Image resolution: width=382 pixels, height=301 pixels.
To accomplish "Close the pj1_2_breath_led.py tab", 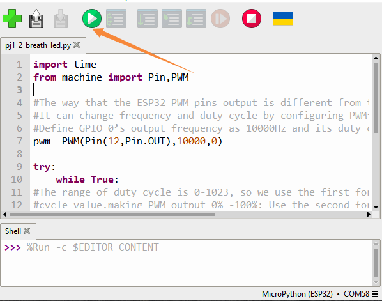I will pos(77,45).
